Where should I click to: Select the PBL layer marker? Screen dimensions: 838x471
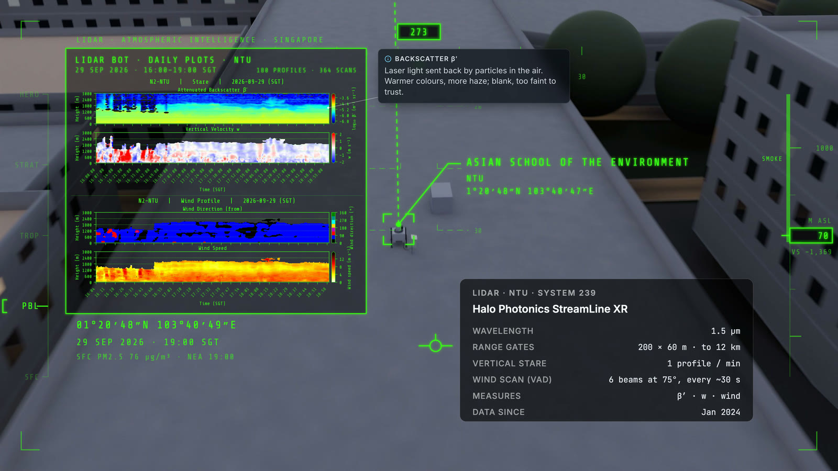[30, 306]
